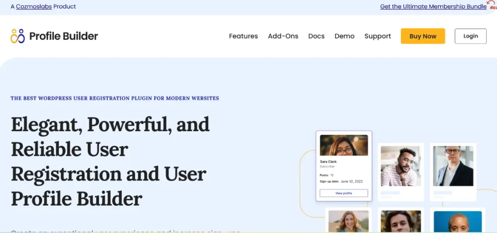Click the Profile Builder brand name text
This screenshot has width=497, height=233.
coord(64,36)
